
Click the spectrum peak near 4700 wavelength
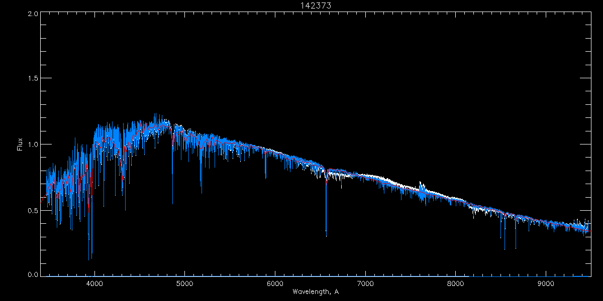155,114
